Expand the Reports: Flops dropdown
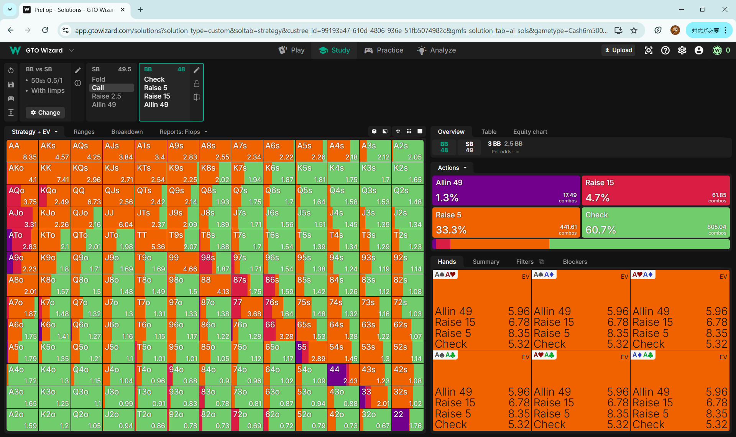736x437 pixels. coord(183,131)
